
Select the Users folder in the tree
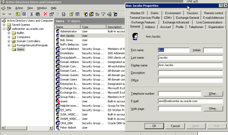(x=20, y=49)
